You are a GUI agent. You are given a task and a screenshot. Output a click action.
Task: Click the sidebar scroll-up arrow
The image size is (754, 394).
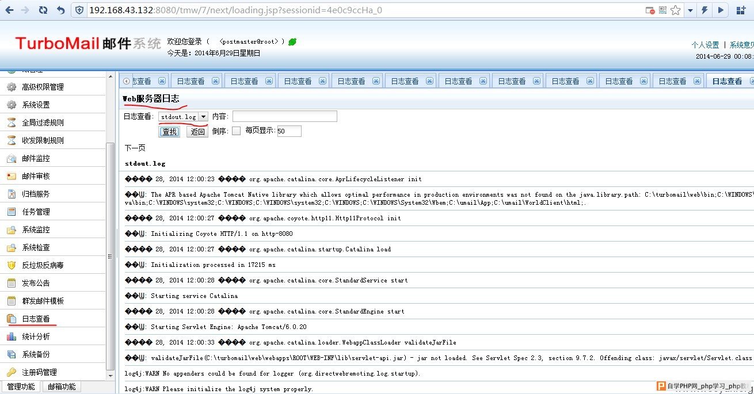click(x=111, y=76)
